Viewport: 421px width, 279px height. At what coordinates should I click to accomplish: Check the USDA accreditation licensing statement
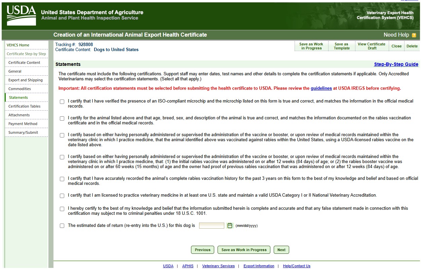[x=62, y=195]
